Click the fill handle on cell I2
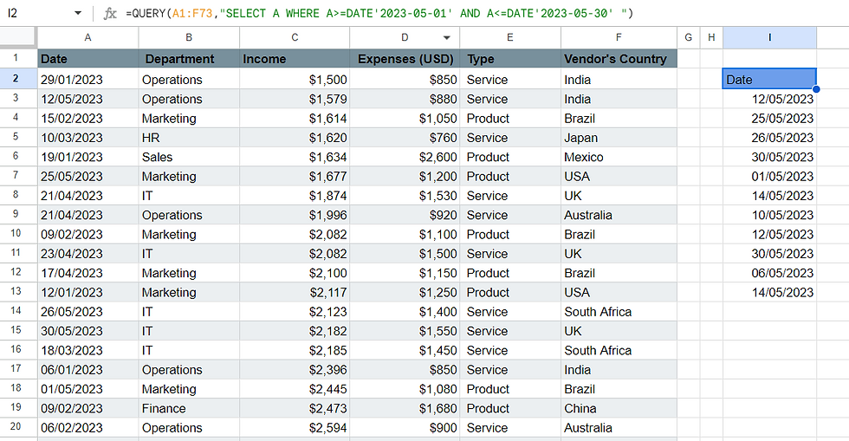The height and width of the screenshot is (441, 849). [x=815, y=88]
